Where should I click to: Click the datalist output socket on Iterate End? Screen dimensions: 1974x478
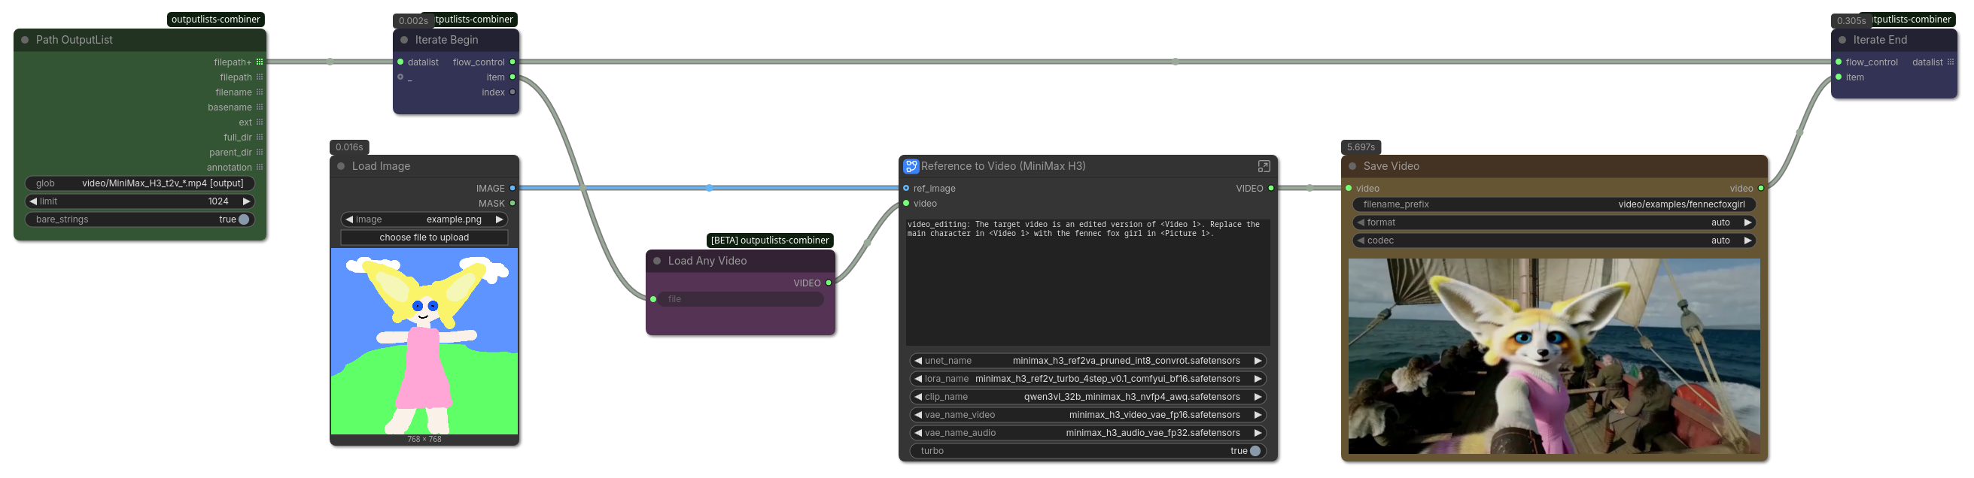pyautogui.click(x=1950, y=62)
